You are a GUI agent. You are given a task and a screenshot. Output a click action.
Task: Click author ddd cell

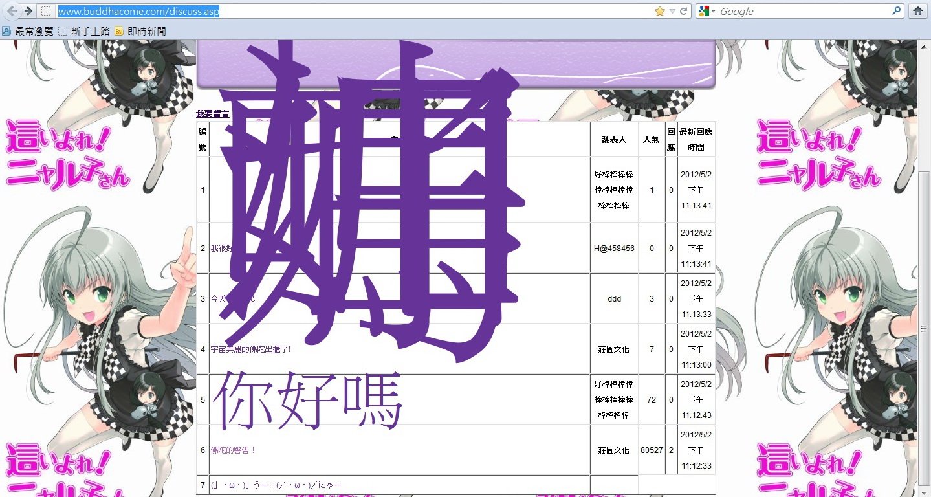click(x=614, y=299)
